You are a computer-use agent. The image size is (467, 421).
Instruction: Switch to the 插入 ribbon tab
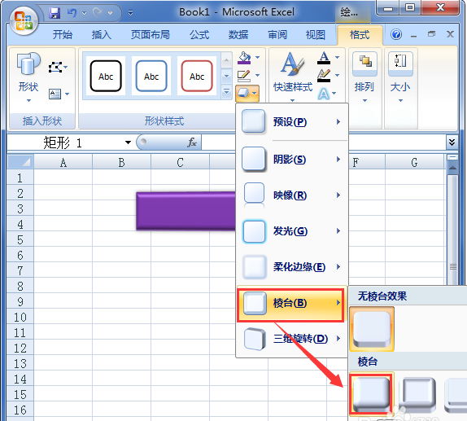(x=101, y=34)
